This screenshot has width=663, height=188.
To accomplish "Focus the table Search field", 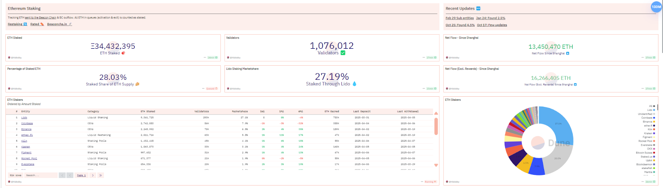I will [x=41, y=175].
